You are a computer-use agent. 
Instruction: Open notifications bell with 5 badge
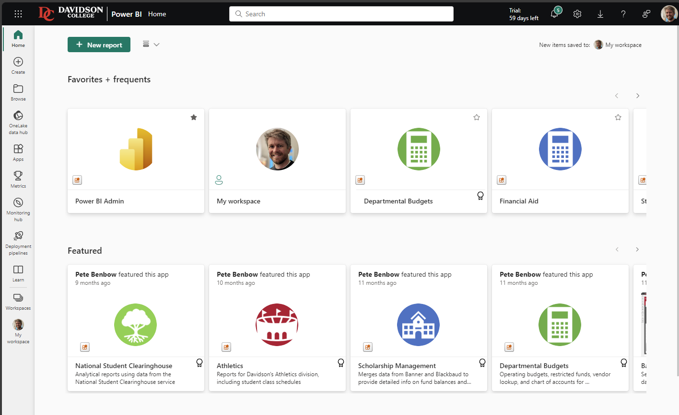[554, 14]
